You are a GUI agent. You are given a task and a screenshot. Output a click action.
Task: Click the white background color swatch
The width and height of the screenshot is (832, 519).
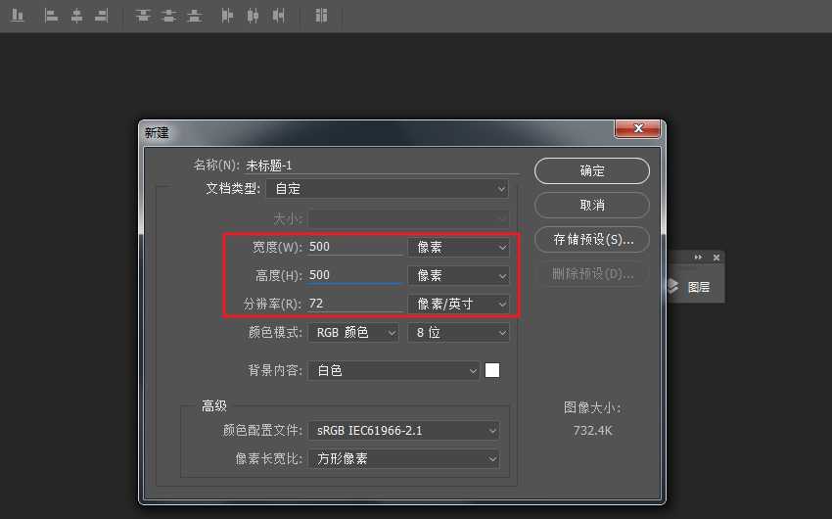492,370
